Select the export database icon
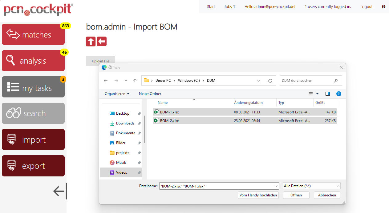The height and width of the screenshot is (213, 389). point(11,166)
